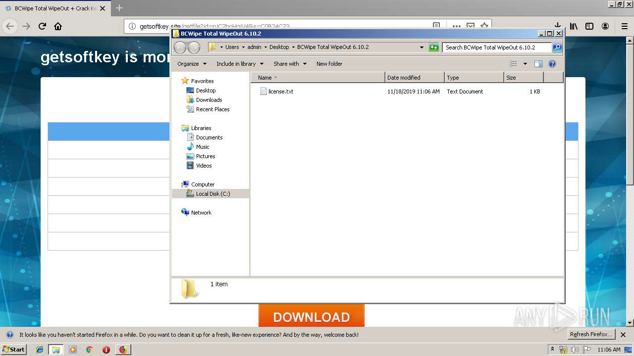Image resolution: width=634 pixels, height=356 pixels.
Task: Open page actions three-dot menu
Action: pyautogui.click(x=456, y=26)
